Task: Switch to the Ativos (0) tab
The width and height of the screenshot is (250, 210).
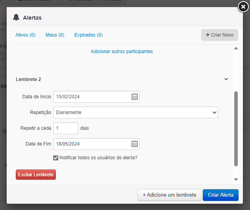Action: coord(25,35)
